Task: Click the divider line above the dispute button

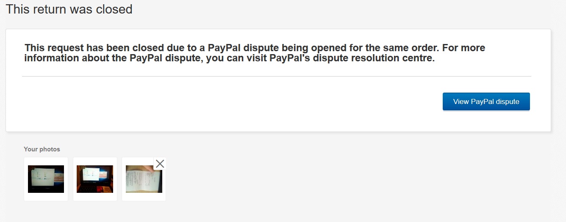Action: click(x=276, y=77)
